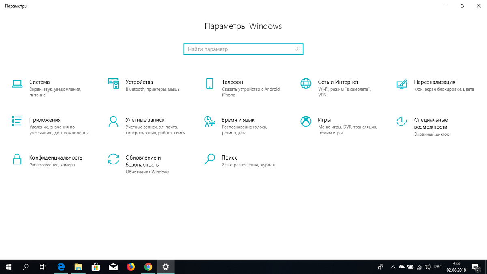The height and width of the screenshot is (274, 487).
Task: Open the Телефон phone icon
Action: (209, 84)
